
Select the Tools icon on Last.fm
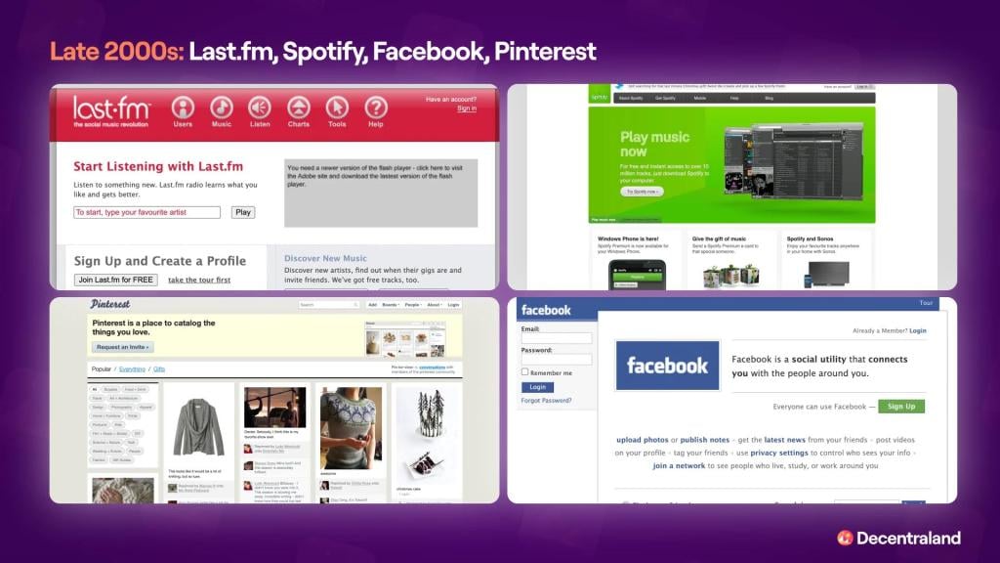coord(337,108)
